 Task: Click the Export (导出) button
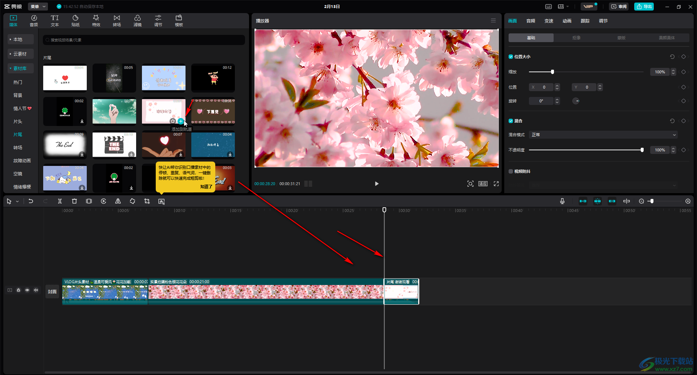[644, 7]
